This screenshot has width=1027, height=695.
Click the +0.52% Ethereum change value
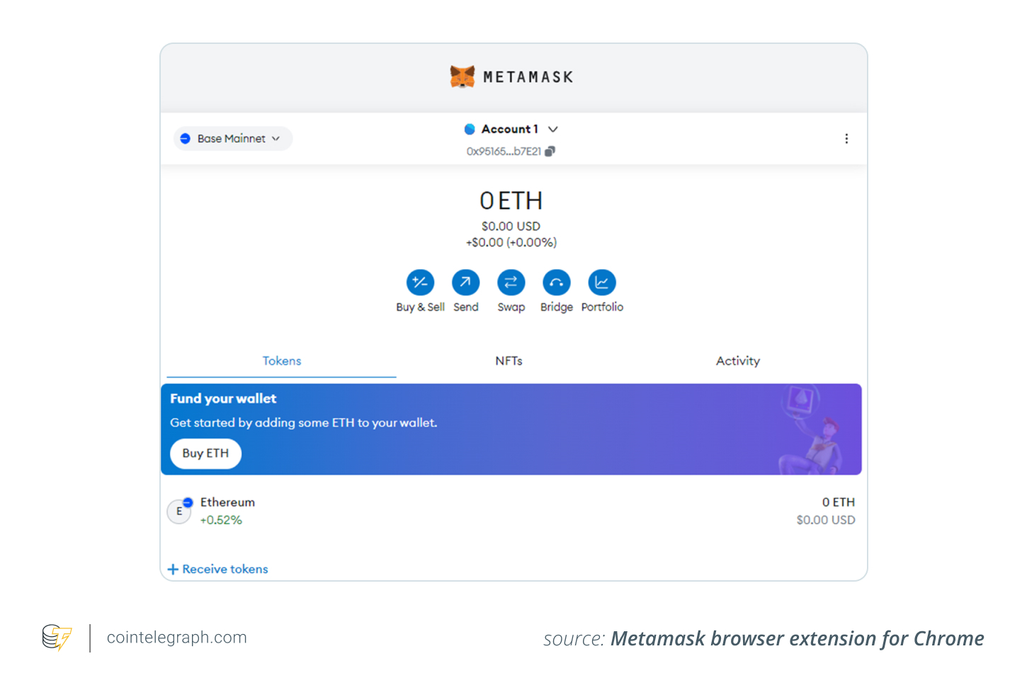tap(221, 520)
